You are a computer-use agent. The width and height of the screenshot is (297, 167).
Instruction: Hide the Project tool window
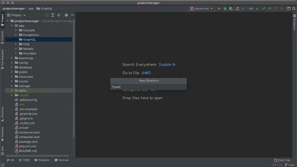[72, 15]
